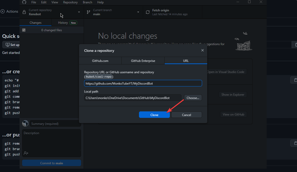This screenshot has width=297, height=172.
Task: Open the Repository menu
Action: [70, 2]
